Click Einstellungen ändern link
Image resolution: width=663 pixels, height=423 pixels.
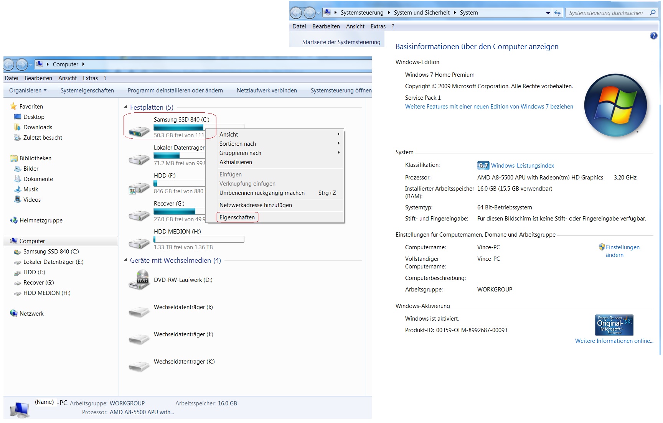pos(622,251)
